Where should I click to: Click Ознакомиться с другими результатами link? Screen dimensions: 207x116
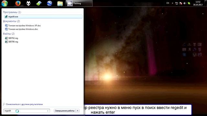(24, 104)
